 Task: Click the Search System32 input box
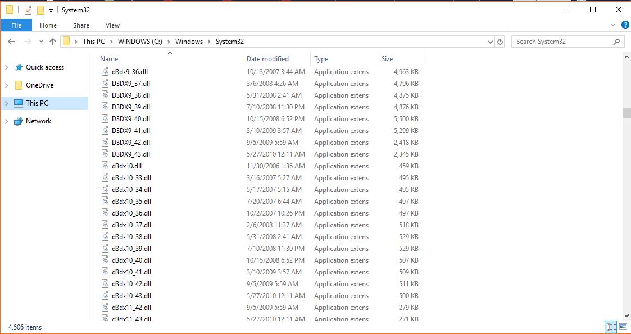click(568, 42)
